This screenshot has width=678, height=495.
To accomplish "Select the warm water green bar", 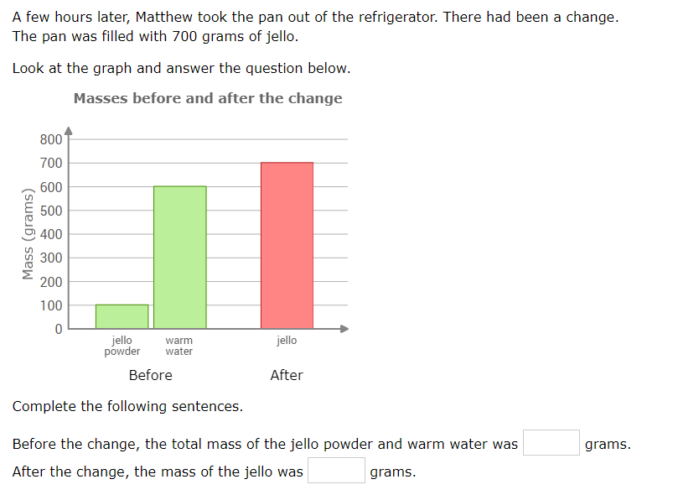I will click(180, 258).
